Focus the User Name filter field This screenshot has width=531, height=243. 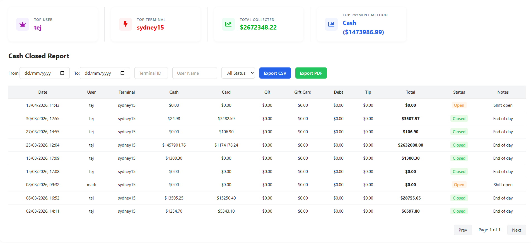[x=195, y=73]
